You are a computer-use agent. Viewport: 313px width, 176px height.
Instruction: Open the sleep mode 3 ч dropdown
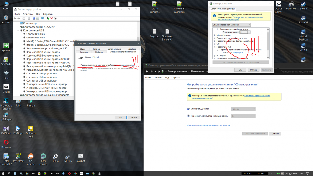243,116
